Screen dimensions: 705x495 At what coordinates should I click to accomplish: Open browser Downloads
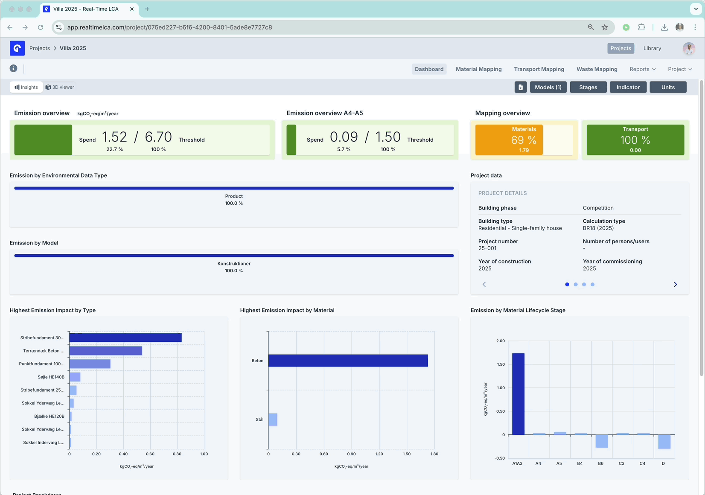[x=664, y=27]
